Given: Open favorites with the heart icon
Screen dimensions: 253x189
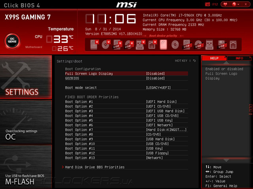Looking at the screenshot, I should [225, 4].
